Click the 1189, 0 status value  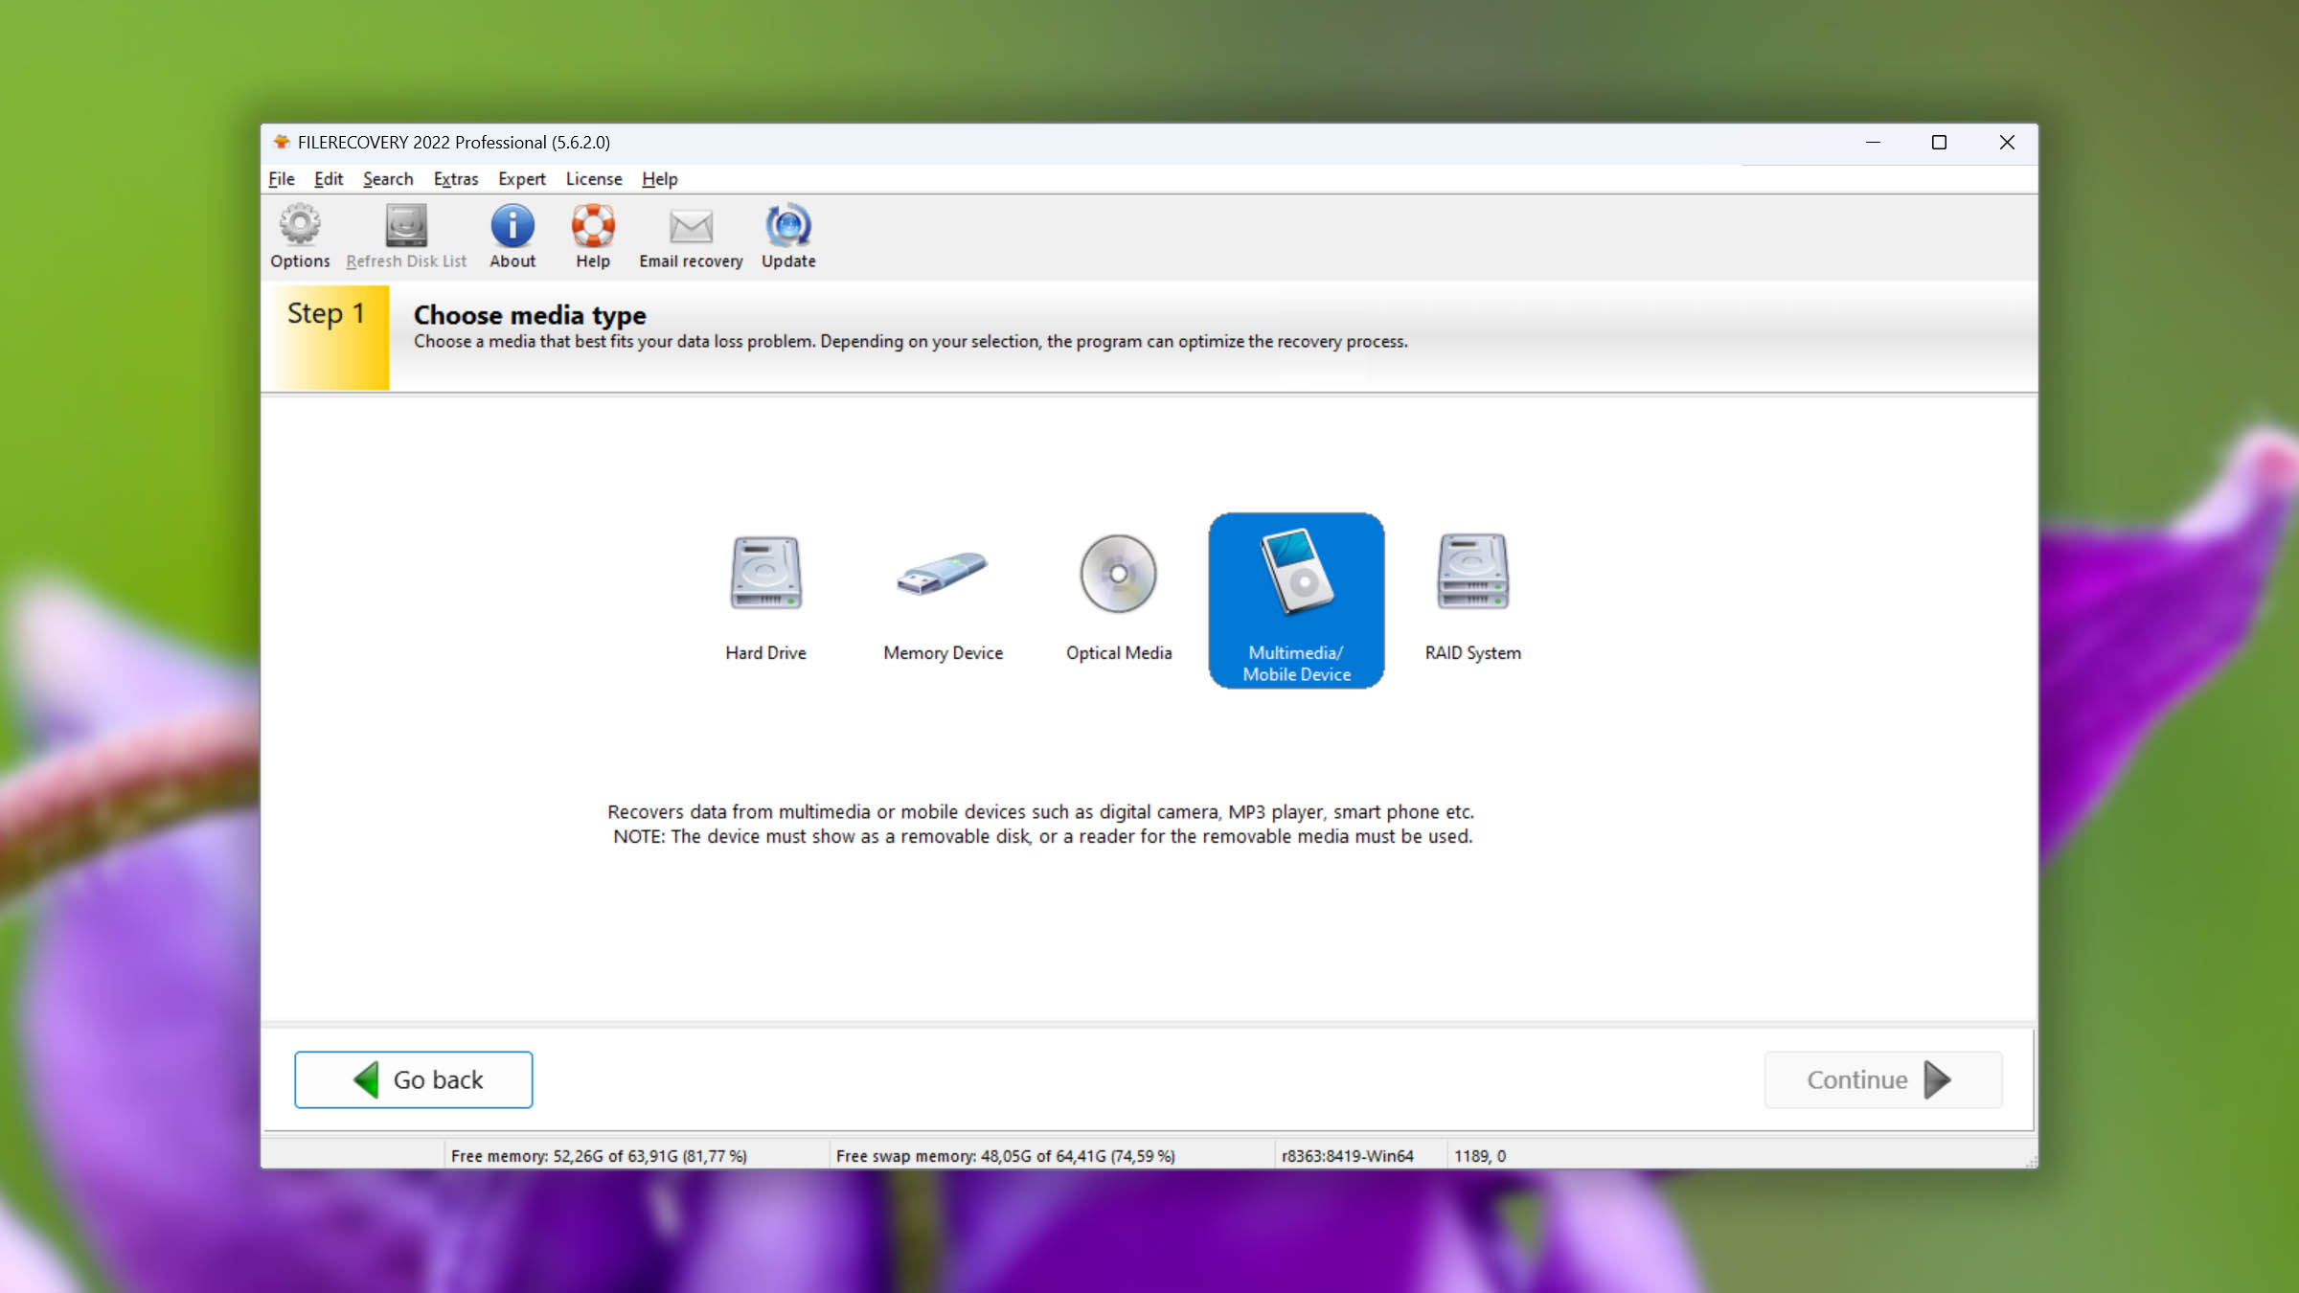click(1480, 1156)
